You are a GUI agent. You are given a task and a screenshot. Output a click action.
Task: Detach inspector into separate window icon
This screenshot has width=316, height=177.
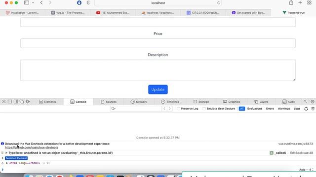(x=22, y=102)
